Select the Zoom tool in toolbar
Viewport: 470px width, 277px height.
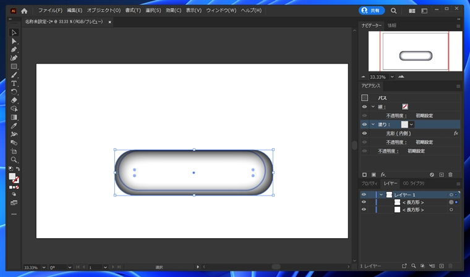pos(14,159)
